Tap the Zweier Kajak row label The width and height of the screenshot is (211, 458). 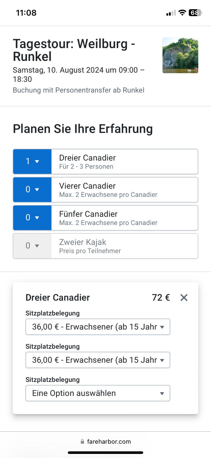83,242
